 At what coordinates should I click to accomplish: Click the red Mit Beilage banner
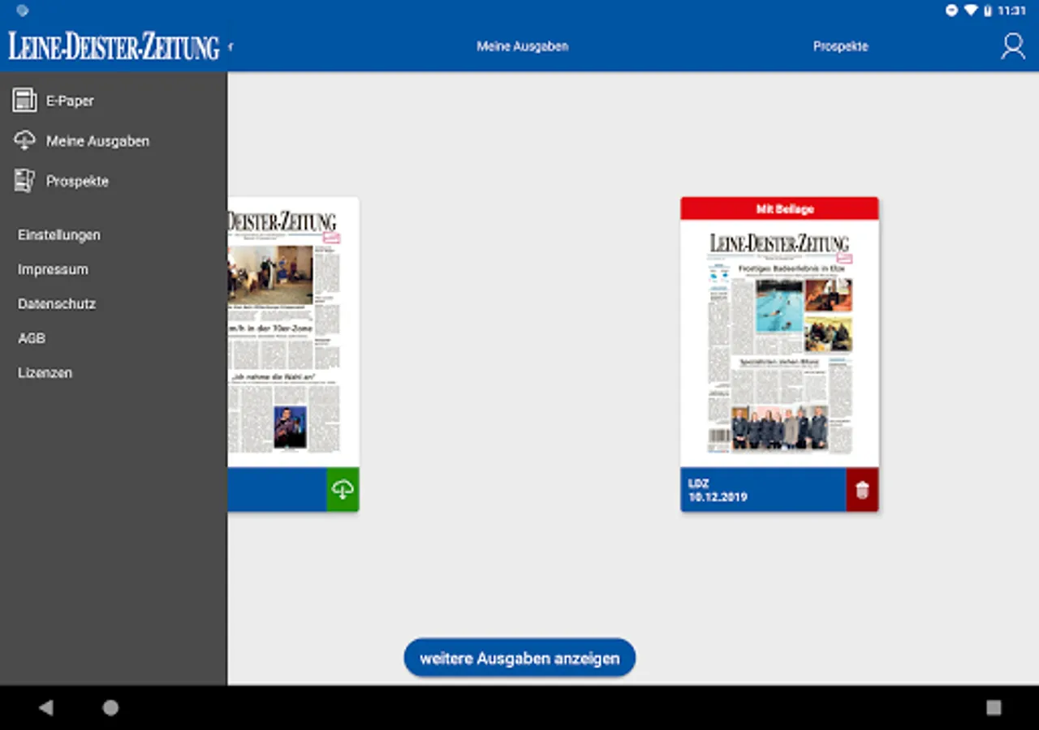point(779,208)
